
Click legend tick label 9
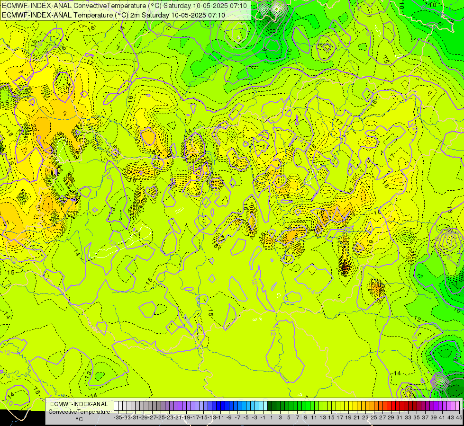(306, 417)
